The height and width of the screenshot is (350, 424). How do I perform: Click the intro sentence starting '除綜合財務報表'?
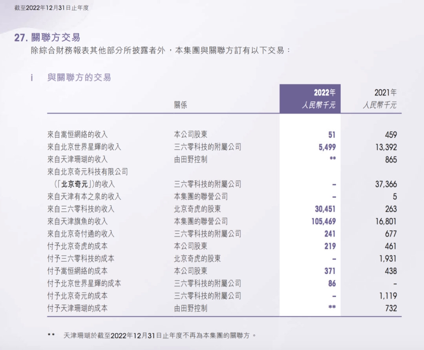click(161, 51)
